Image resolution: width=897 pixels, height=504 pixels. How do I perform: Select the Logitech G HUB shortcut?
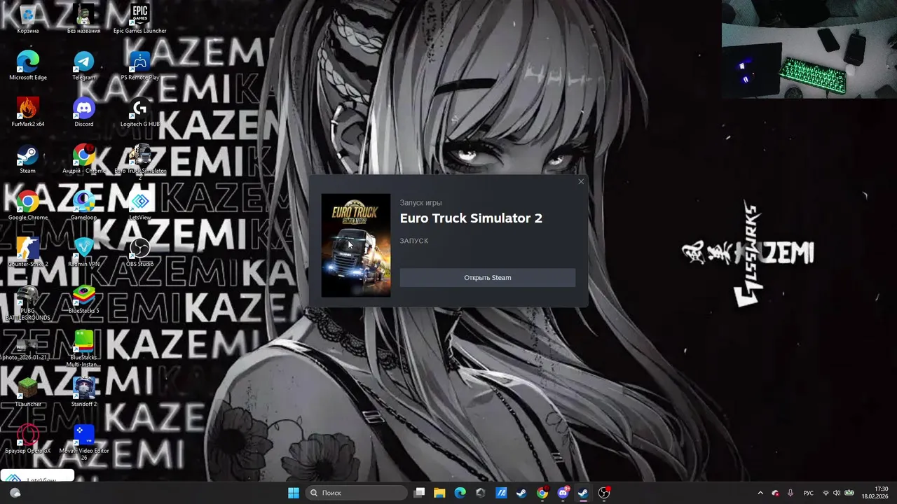click(140, 112)
